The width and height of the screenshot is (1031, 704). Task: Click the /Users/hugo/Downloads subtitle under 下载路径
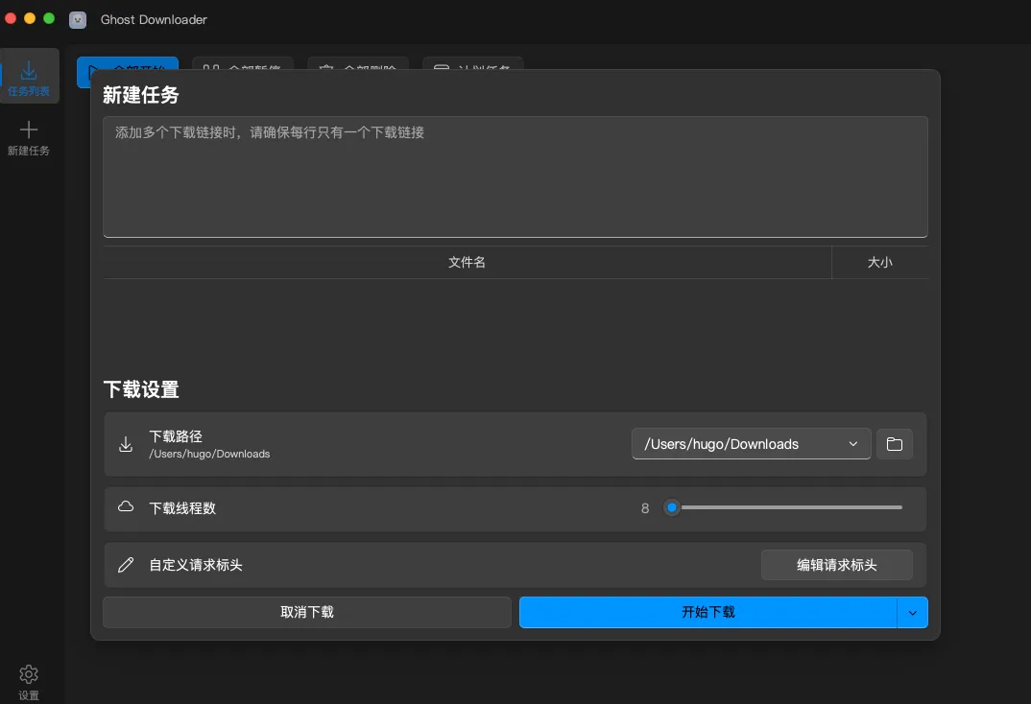pos(209,454)
